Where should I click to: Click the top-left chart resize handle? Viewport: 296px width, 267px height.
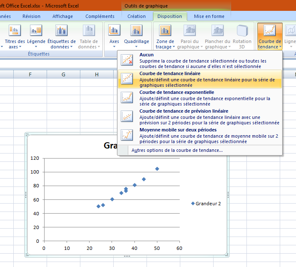coord(27,134)
